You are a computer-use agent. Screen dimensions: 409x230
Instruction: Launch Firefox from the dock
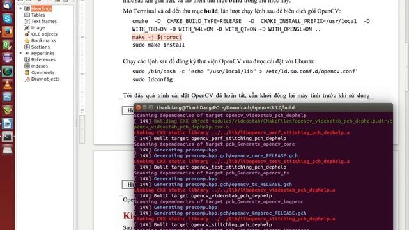(x=7, y=32)
